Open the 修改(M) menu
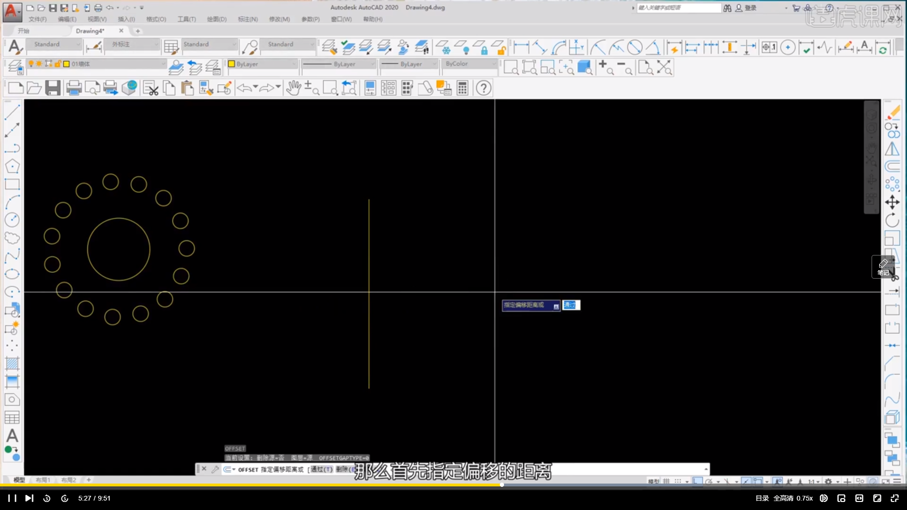Viewport: 907px width, 510px height. point(279,19)
